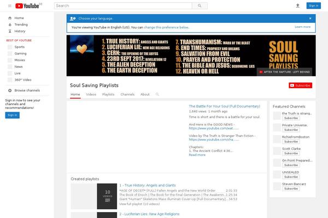Click the Live channel icon
Screen dimensions: 328x218
coord(10,73)
